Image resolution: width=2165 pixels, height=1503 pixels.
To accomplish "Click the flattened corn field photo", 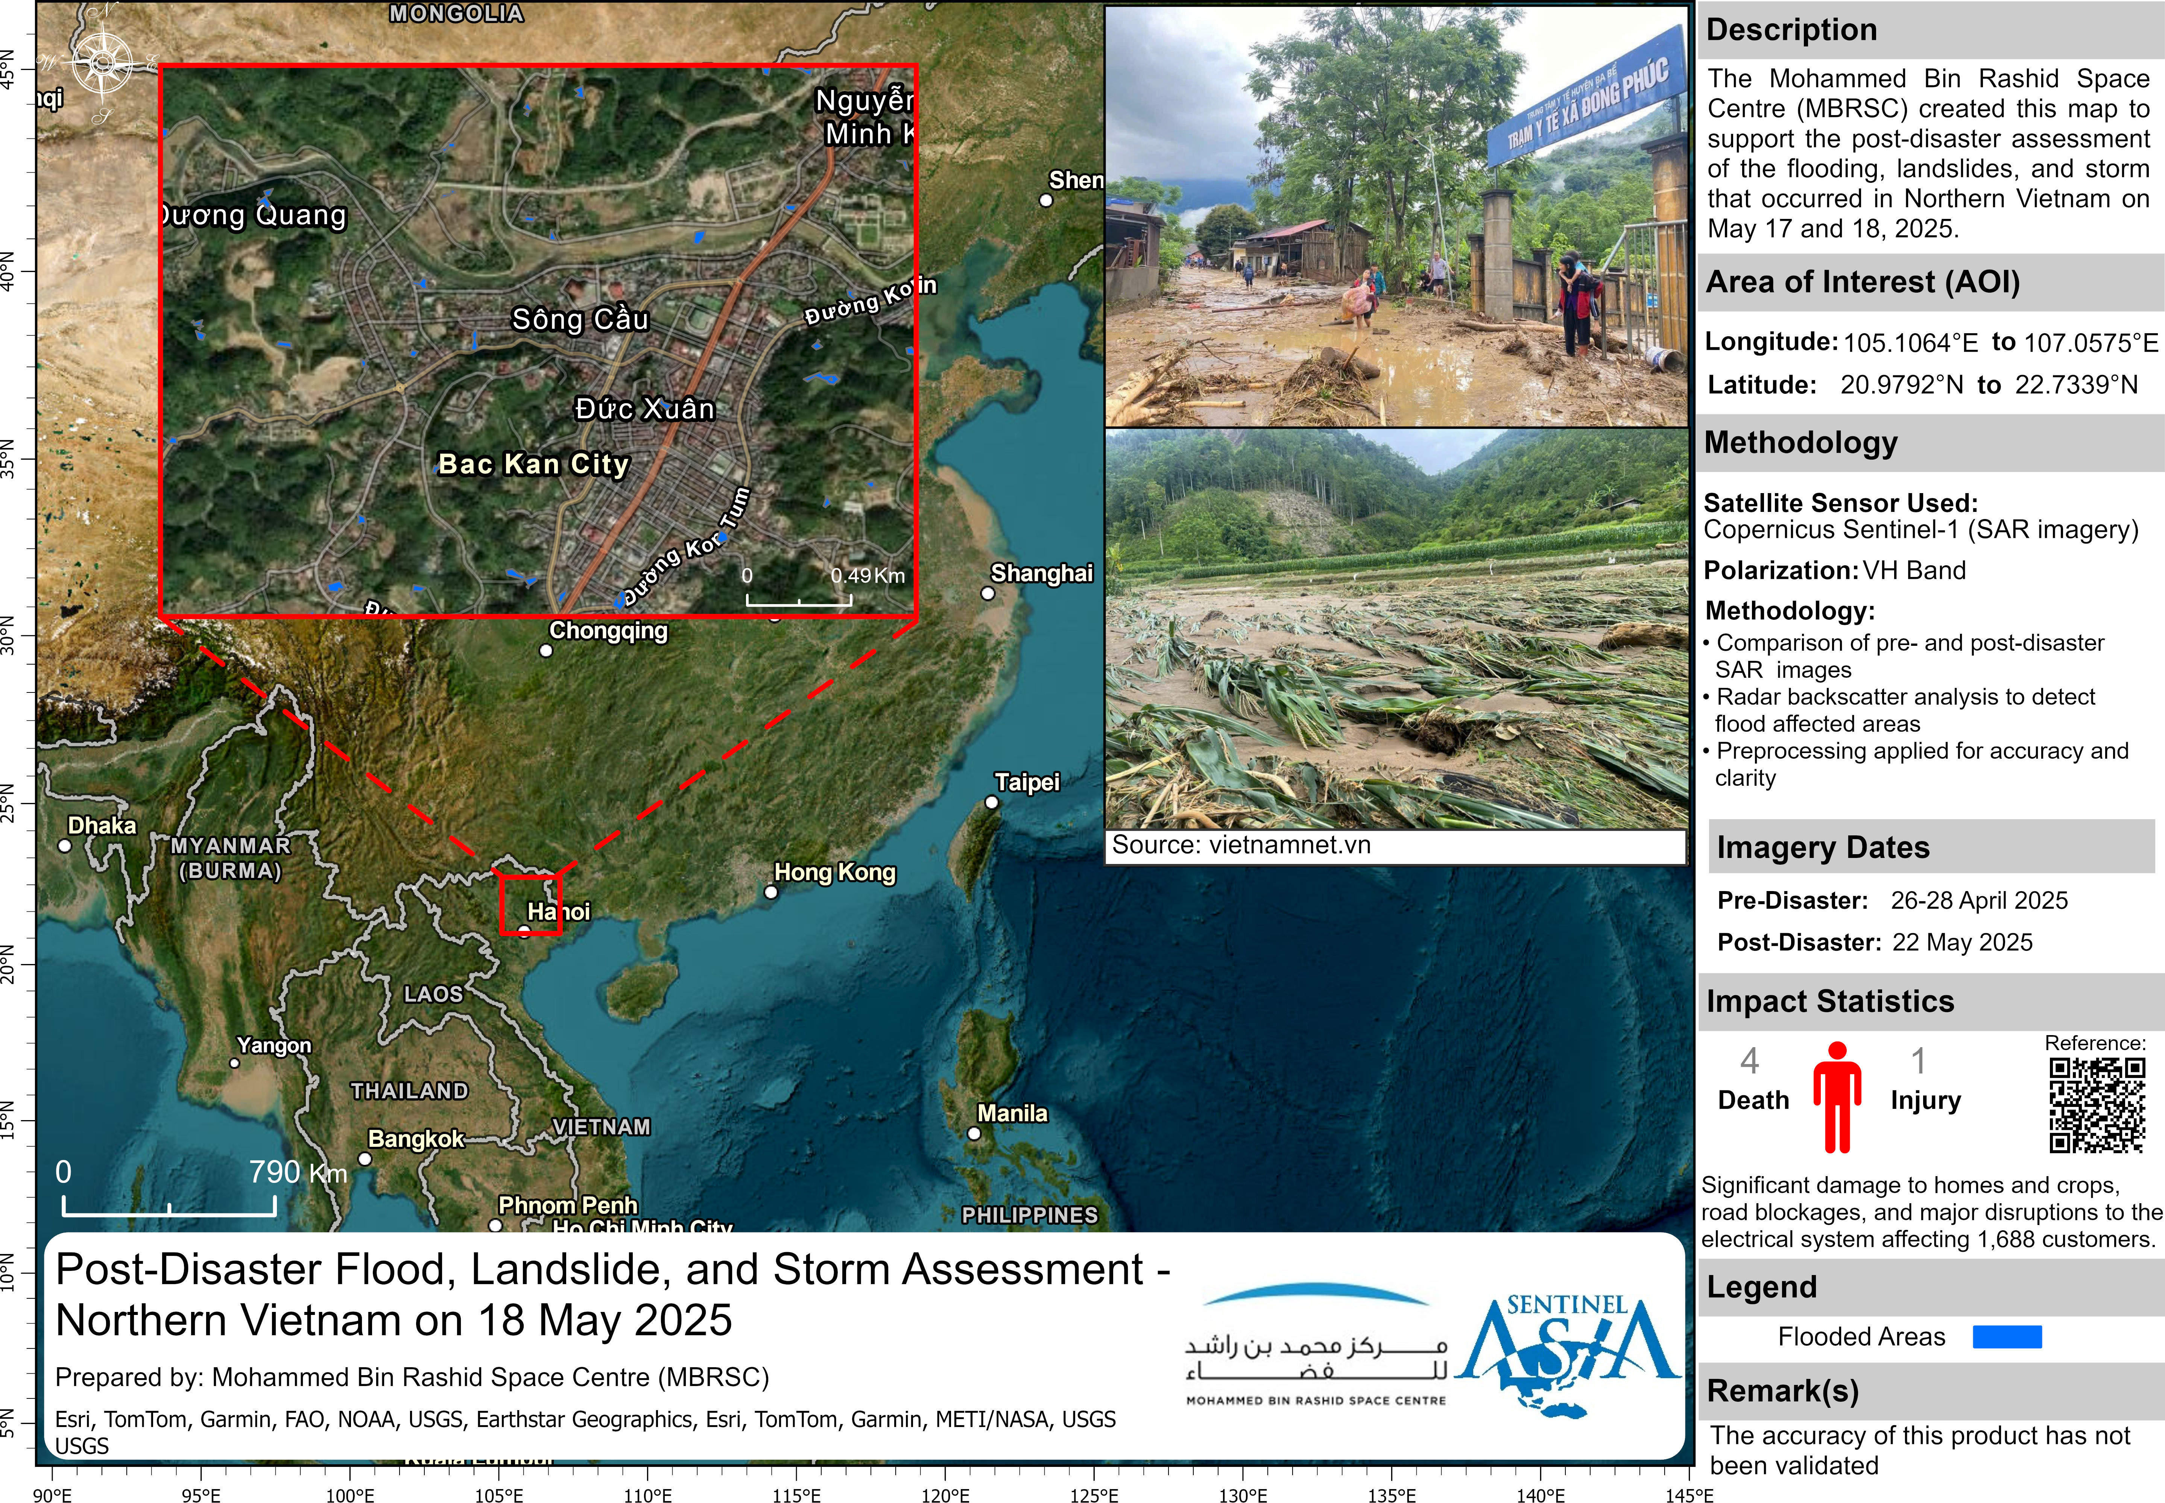I will tap(1396, 629).
